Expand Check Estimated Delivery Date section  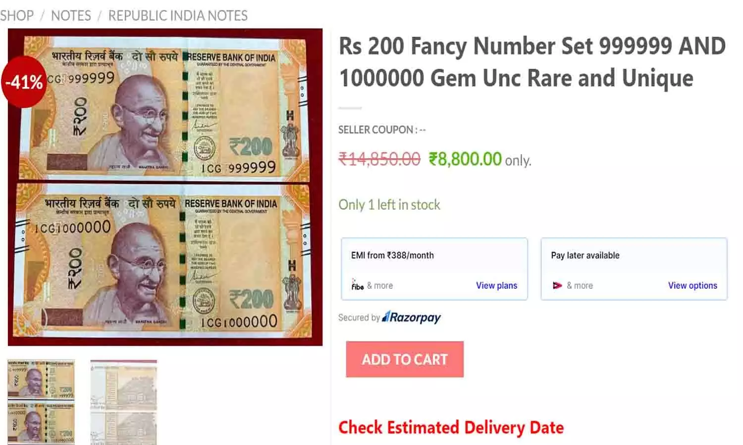click(x=451, y=427)
